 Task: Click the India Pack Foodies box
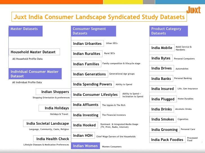(x=167, y=140)
